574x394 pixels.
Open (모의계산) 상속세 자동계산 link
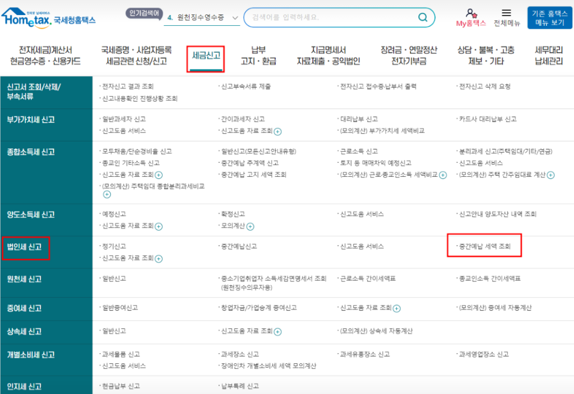(x=376, y=331)
